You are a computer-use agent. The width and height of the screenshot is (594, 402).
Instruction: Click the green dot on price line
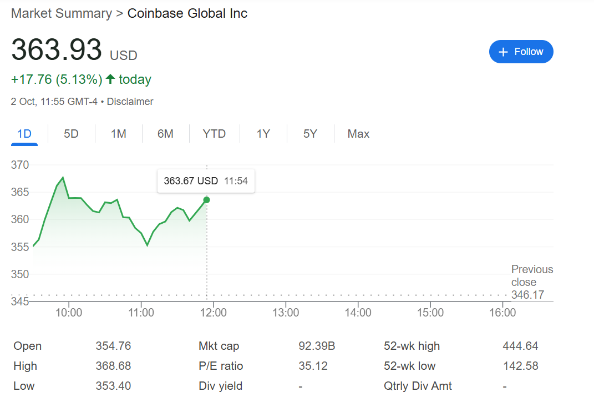[207, 200]
